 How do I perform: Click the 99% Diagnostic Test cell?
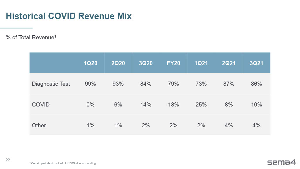91,84
